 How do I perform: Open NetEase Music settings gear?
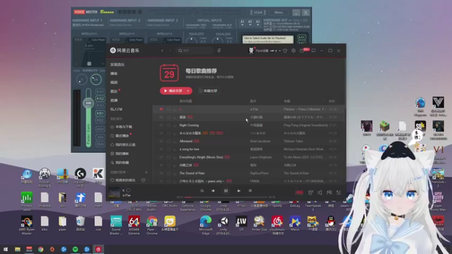pyautogui.click(x=293, y=50)
